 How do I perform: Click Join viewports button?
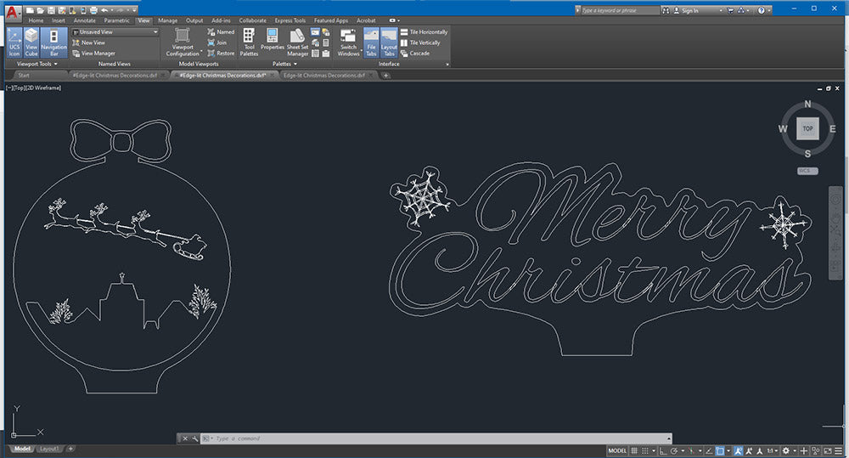tap(217, 42)
